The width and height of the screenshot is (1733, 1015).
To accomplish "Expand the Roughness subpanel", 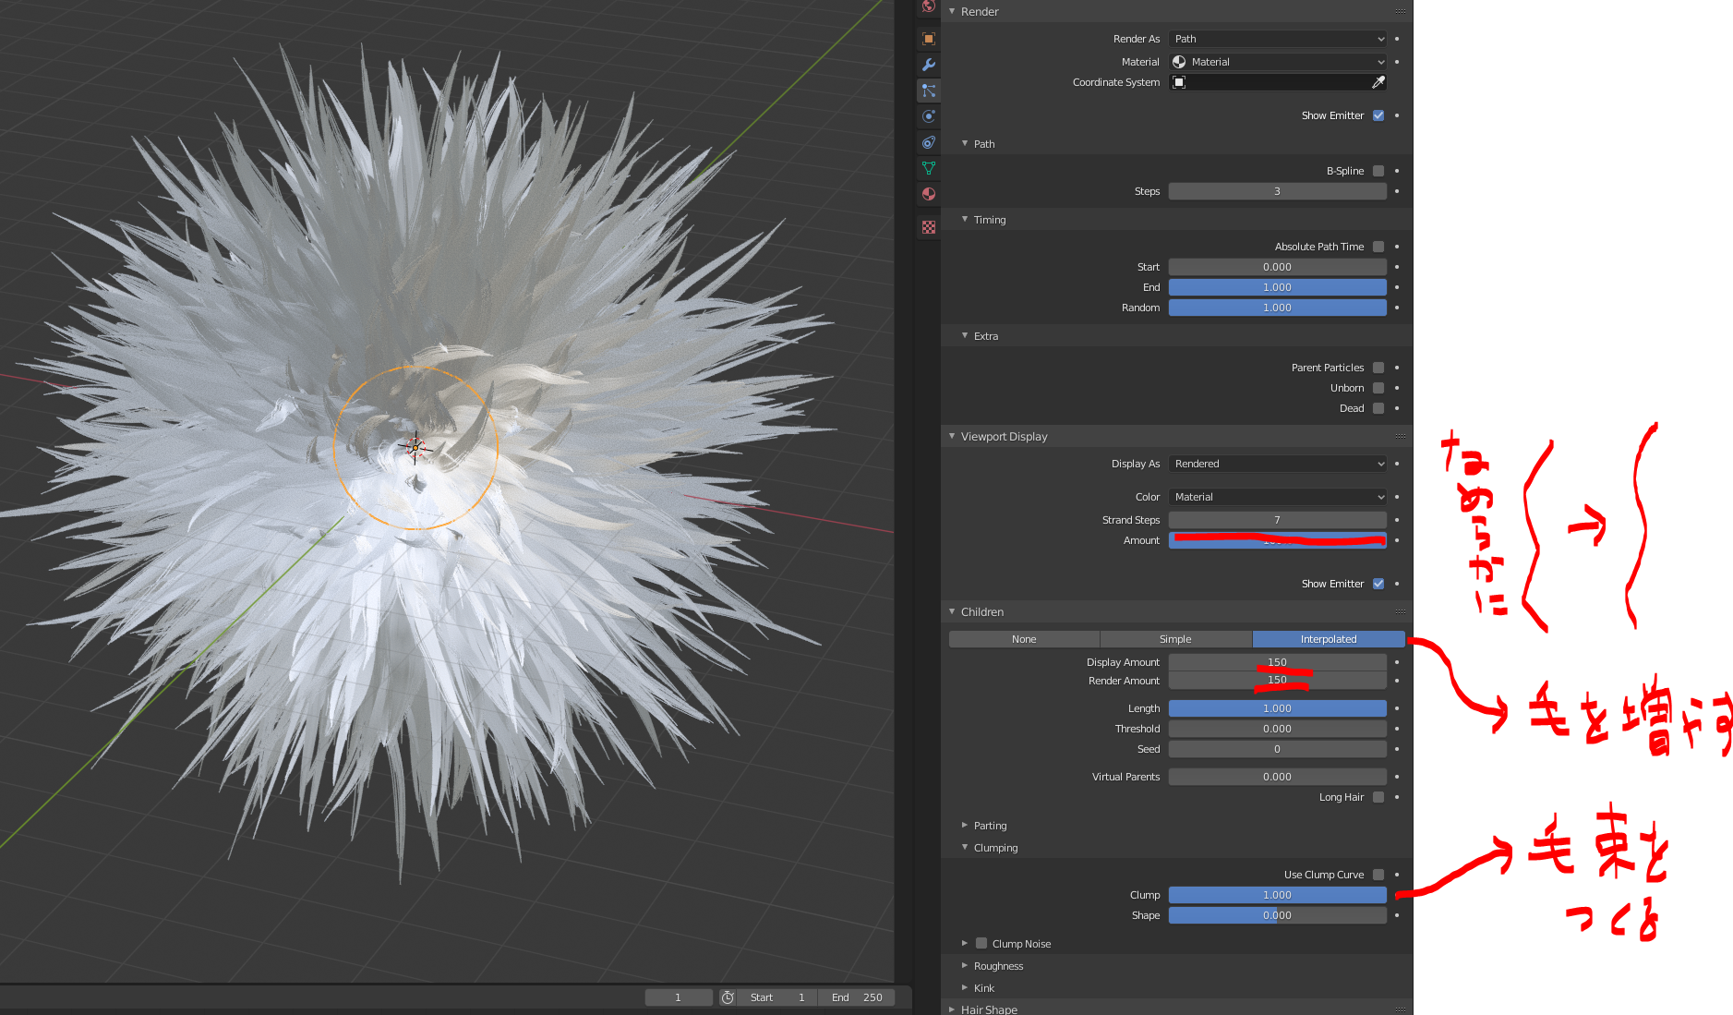I will [998, 966].
